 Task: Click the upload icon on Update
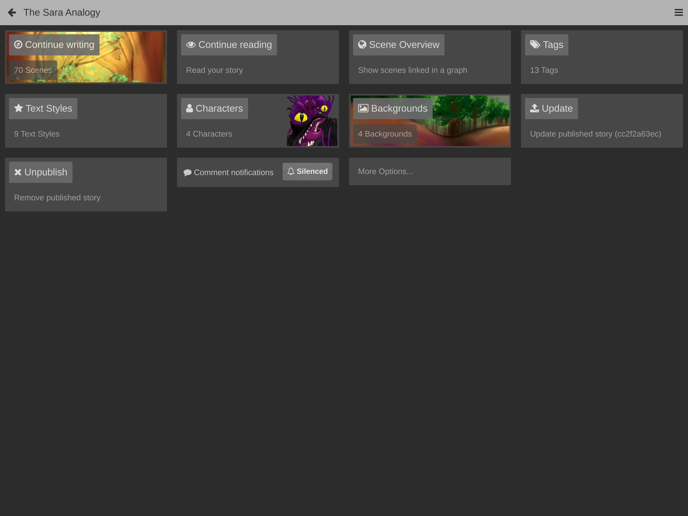click(x=534, y=108)
